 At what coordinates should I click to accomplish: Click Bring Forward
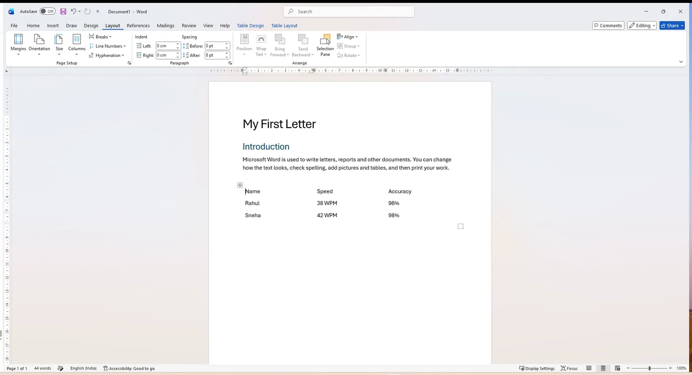280,45
